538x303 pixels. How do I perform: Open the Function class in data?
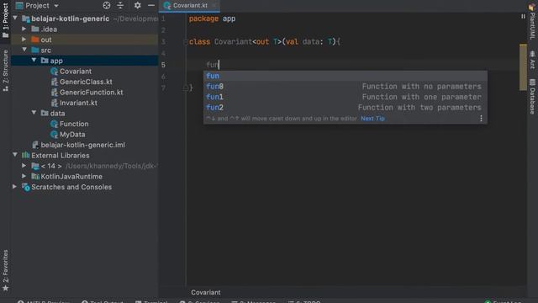click(74, 124)
